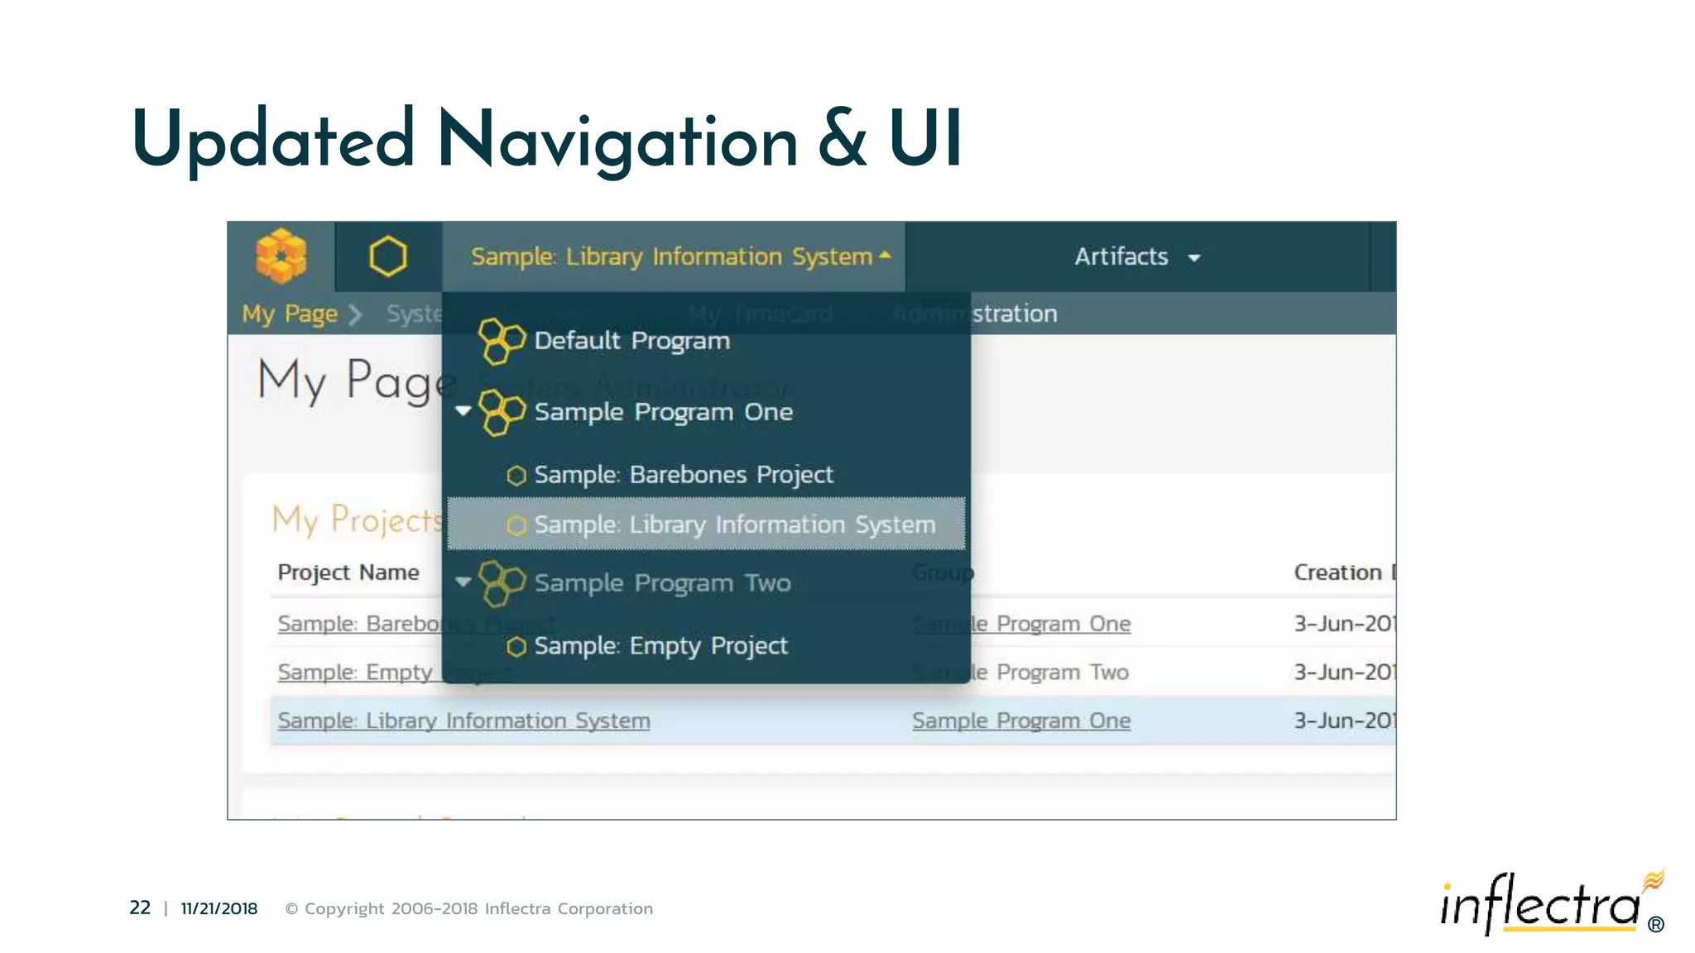Viewport: 1695px width, 953px height.
Task: Click the Sample Program One honeycomb icon
Action: 502,412
